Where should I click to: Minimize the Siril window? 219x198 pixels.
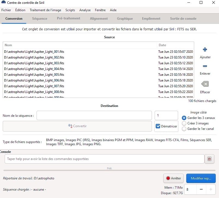pos(189,2)
